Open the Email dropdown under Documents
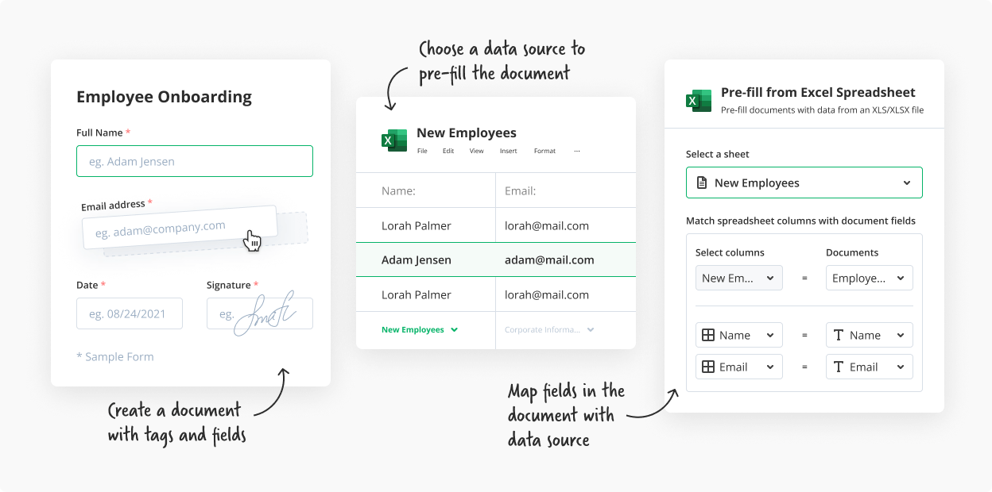Viewport: 992px width, 492px height. click(899, 367)
